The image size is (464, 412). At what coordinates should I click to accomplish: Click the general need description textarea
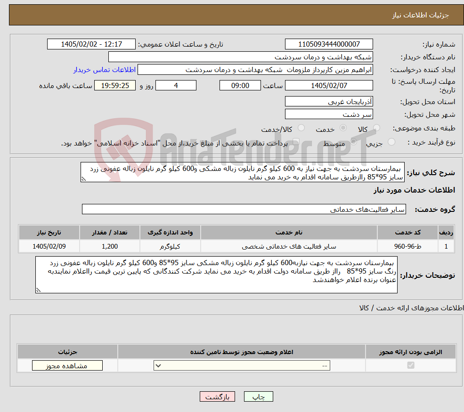(242, 172)
